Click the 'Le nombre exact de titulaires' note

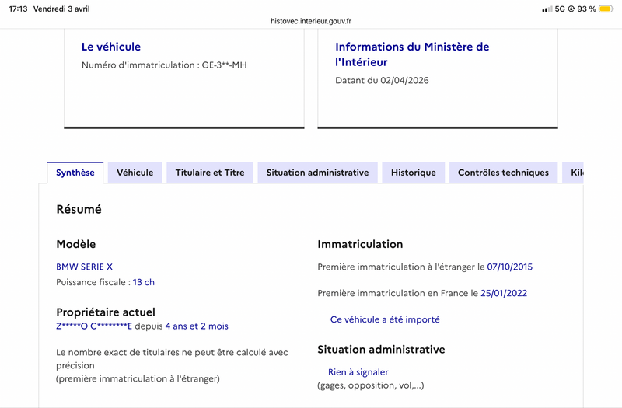[172, 365]
